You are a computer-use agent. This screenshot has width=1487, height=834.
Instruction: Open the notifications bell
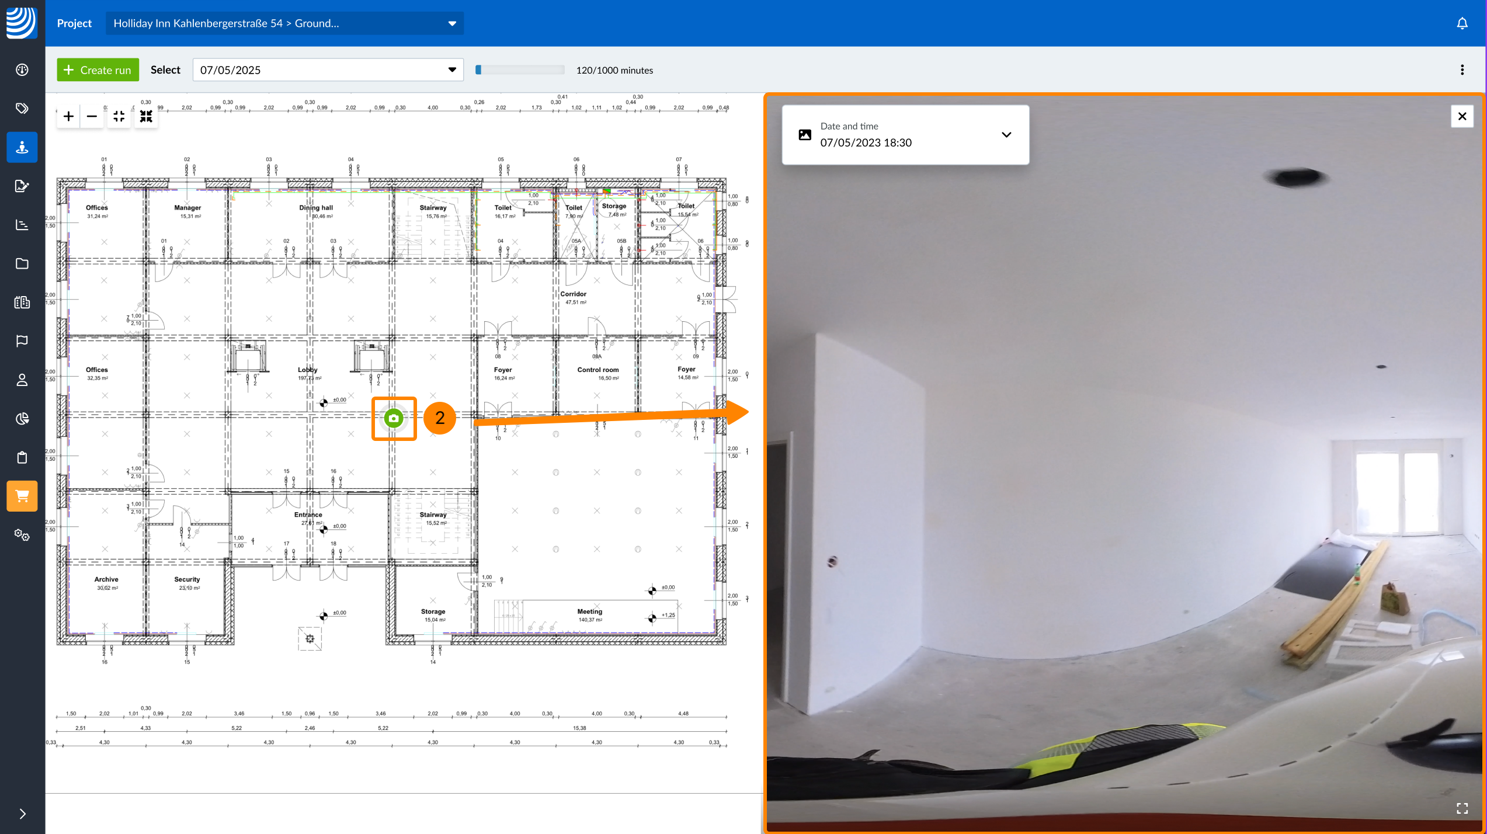pyautogui.click(x=1462, y=23)
